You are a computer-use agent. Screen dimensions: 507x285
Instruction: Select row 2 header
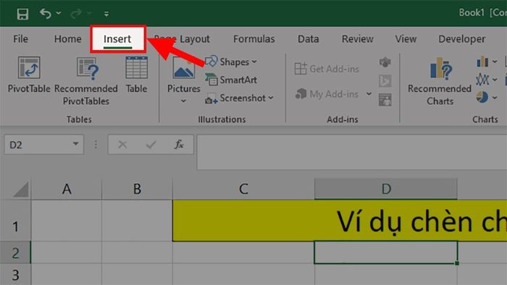(x=15, y=252)
